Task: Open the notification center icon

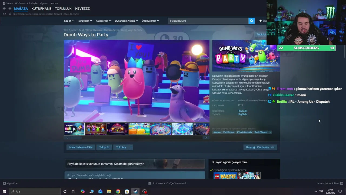Action: (340, 191)
